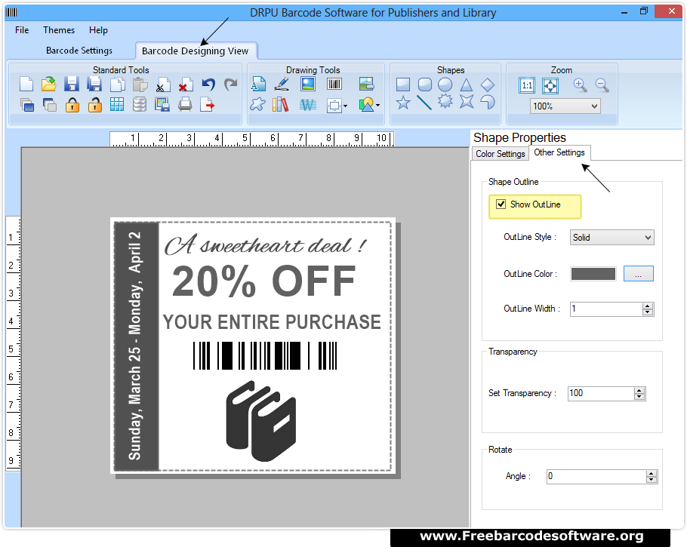Image resolution: width=687 pixels, height=547 pixels.
Task: Draw a four-point star shape
Action: 467,102
